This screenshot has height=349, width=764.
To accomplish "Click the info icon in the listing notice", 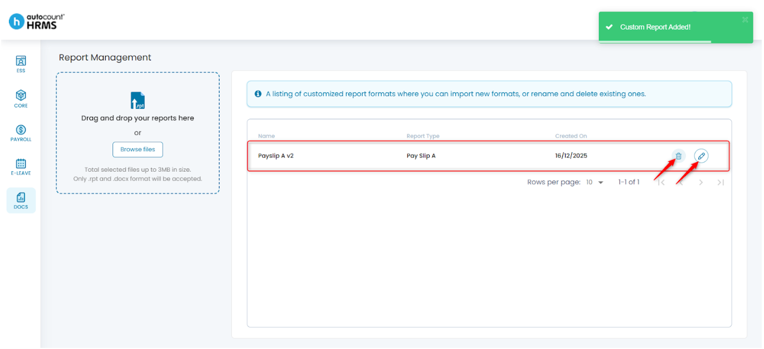I will pos(258,94).
